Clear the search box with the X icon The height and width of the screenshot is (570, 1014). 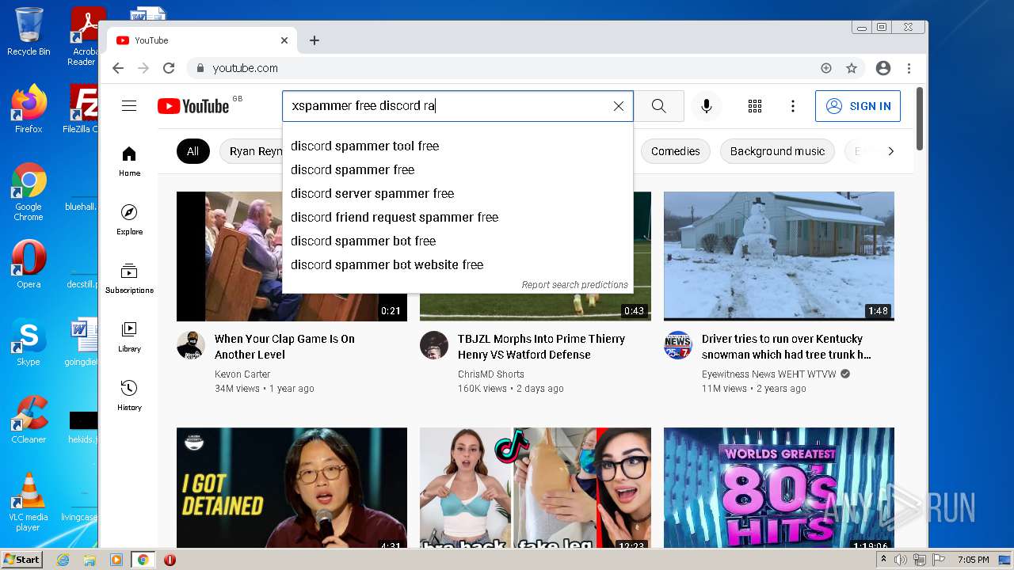pyautogui.click(x=619, y=106)
